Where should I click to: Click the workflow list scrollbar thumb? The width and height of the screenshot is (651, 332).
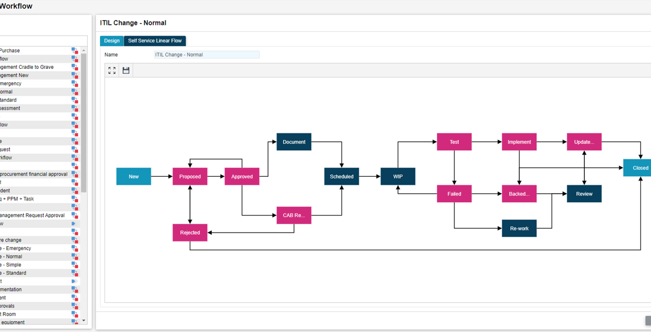84,123
